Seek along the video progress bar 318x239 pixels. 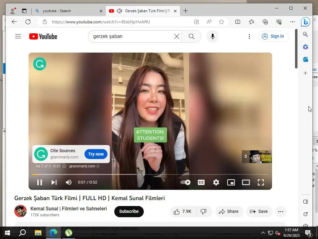pos(150,174)
